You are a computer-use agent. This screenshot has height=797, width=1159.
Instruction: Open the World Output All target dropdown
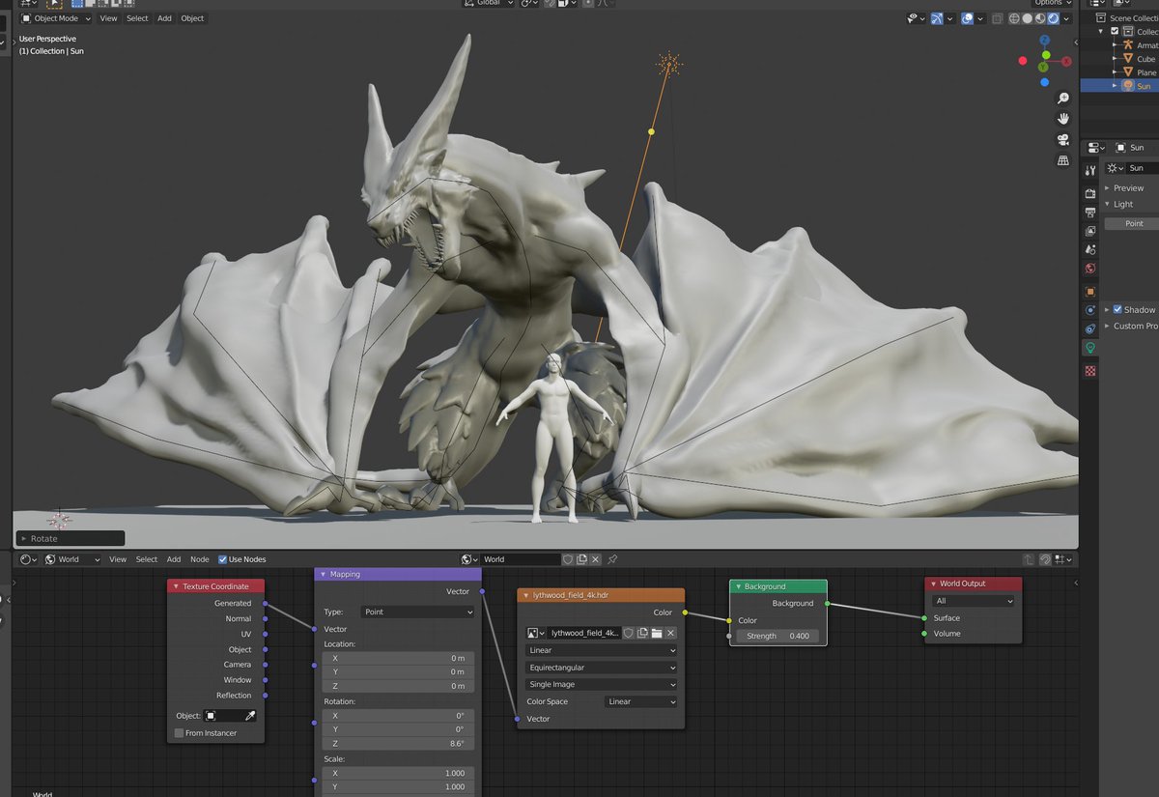tap(974, 601)
